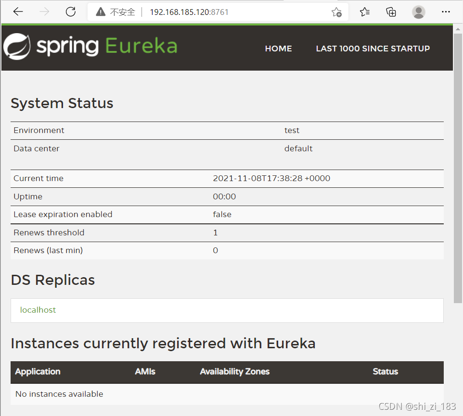463x416 pixels.
Task: Open LAST 1000 SINCE STARTUP page
Action: 373,49
